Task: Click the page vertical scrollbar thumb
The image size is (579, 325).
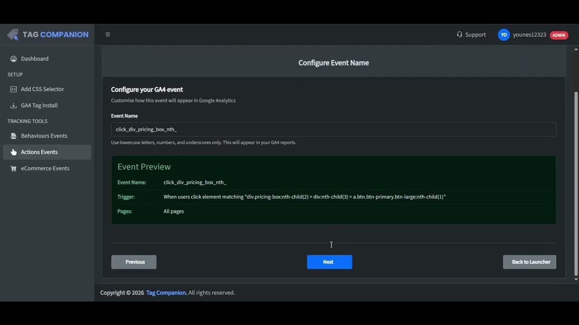Action: tap(576, 183)
